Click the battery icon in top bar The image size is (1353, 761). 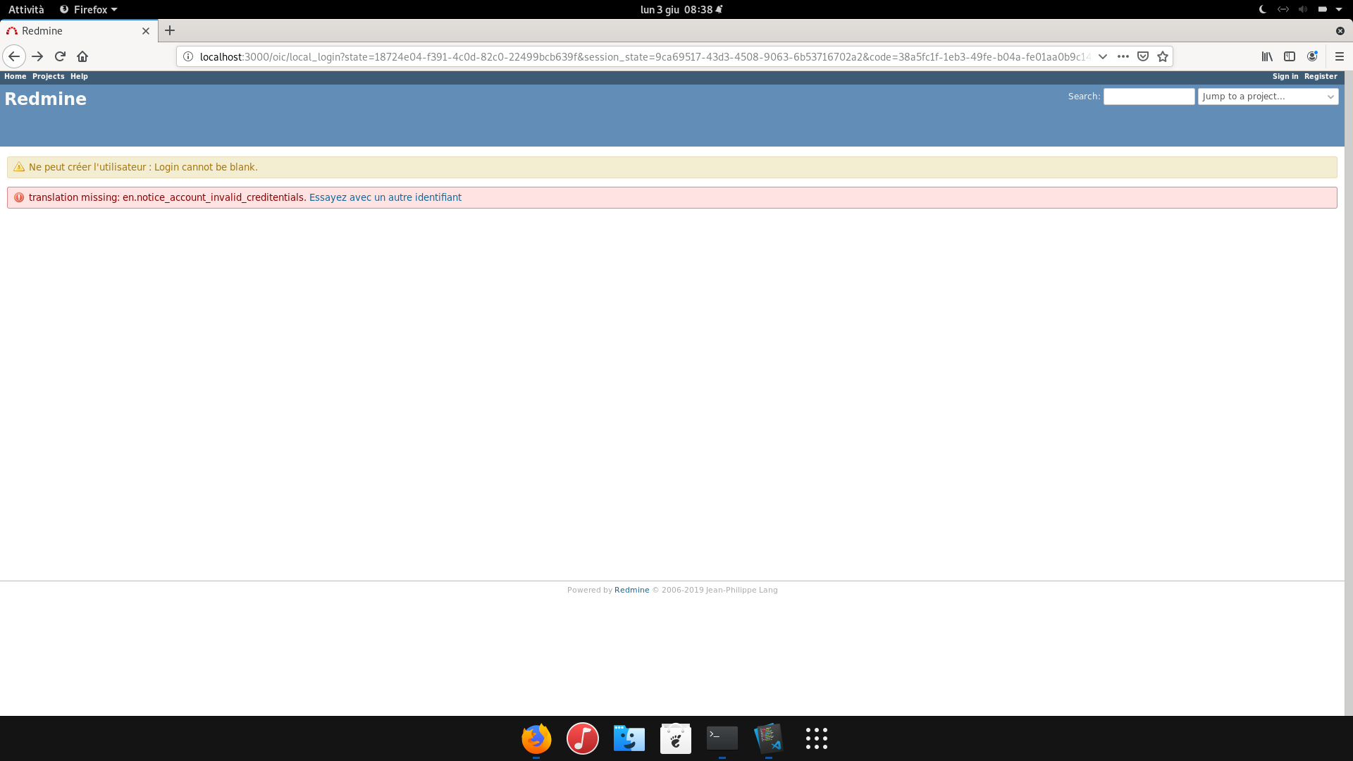[1322, 9]
